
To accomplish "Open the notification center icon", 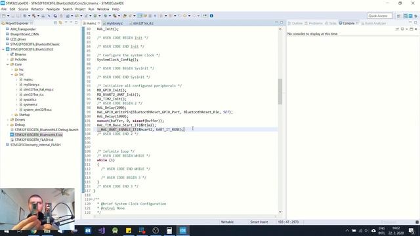I will 411,230.
